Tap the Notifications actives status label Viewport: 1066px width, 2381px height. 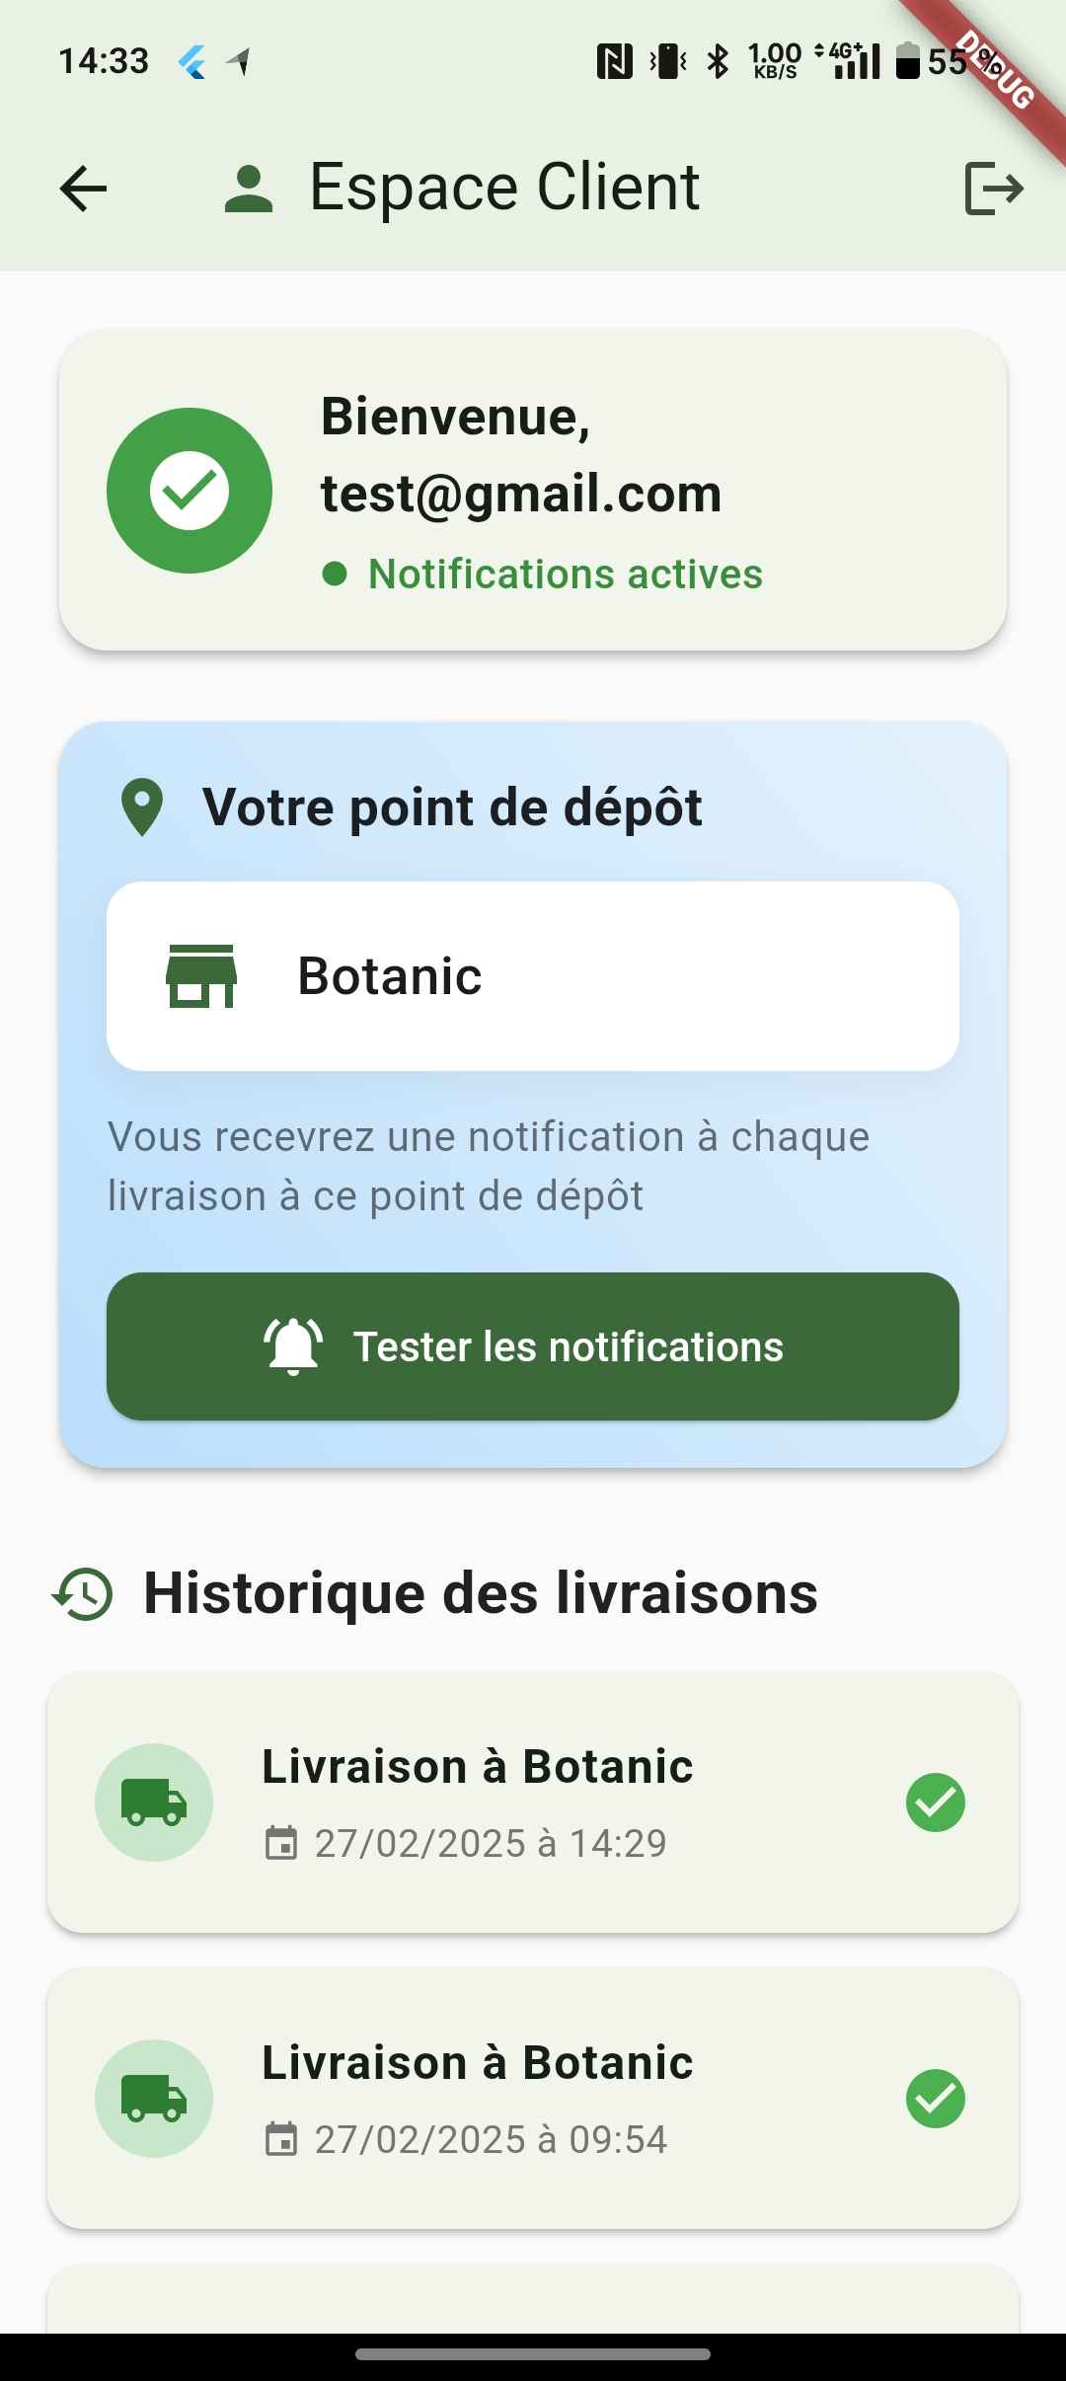[565, 574]
